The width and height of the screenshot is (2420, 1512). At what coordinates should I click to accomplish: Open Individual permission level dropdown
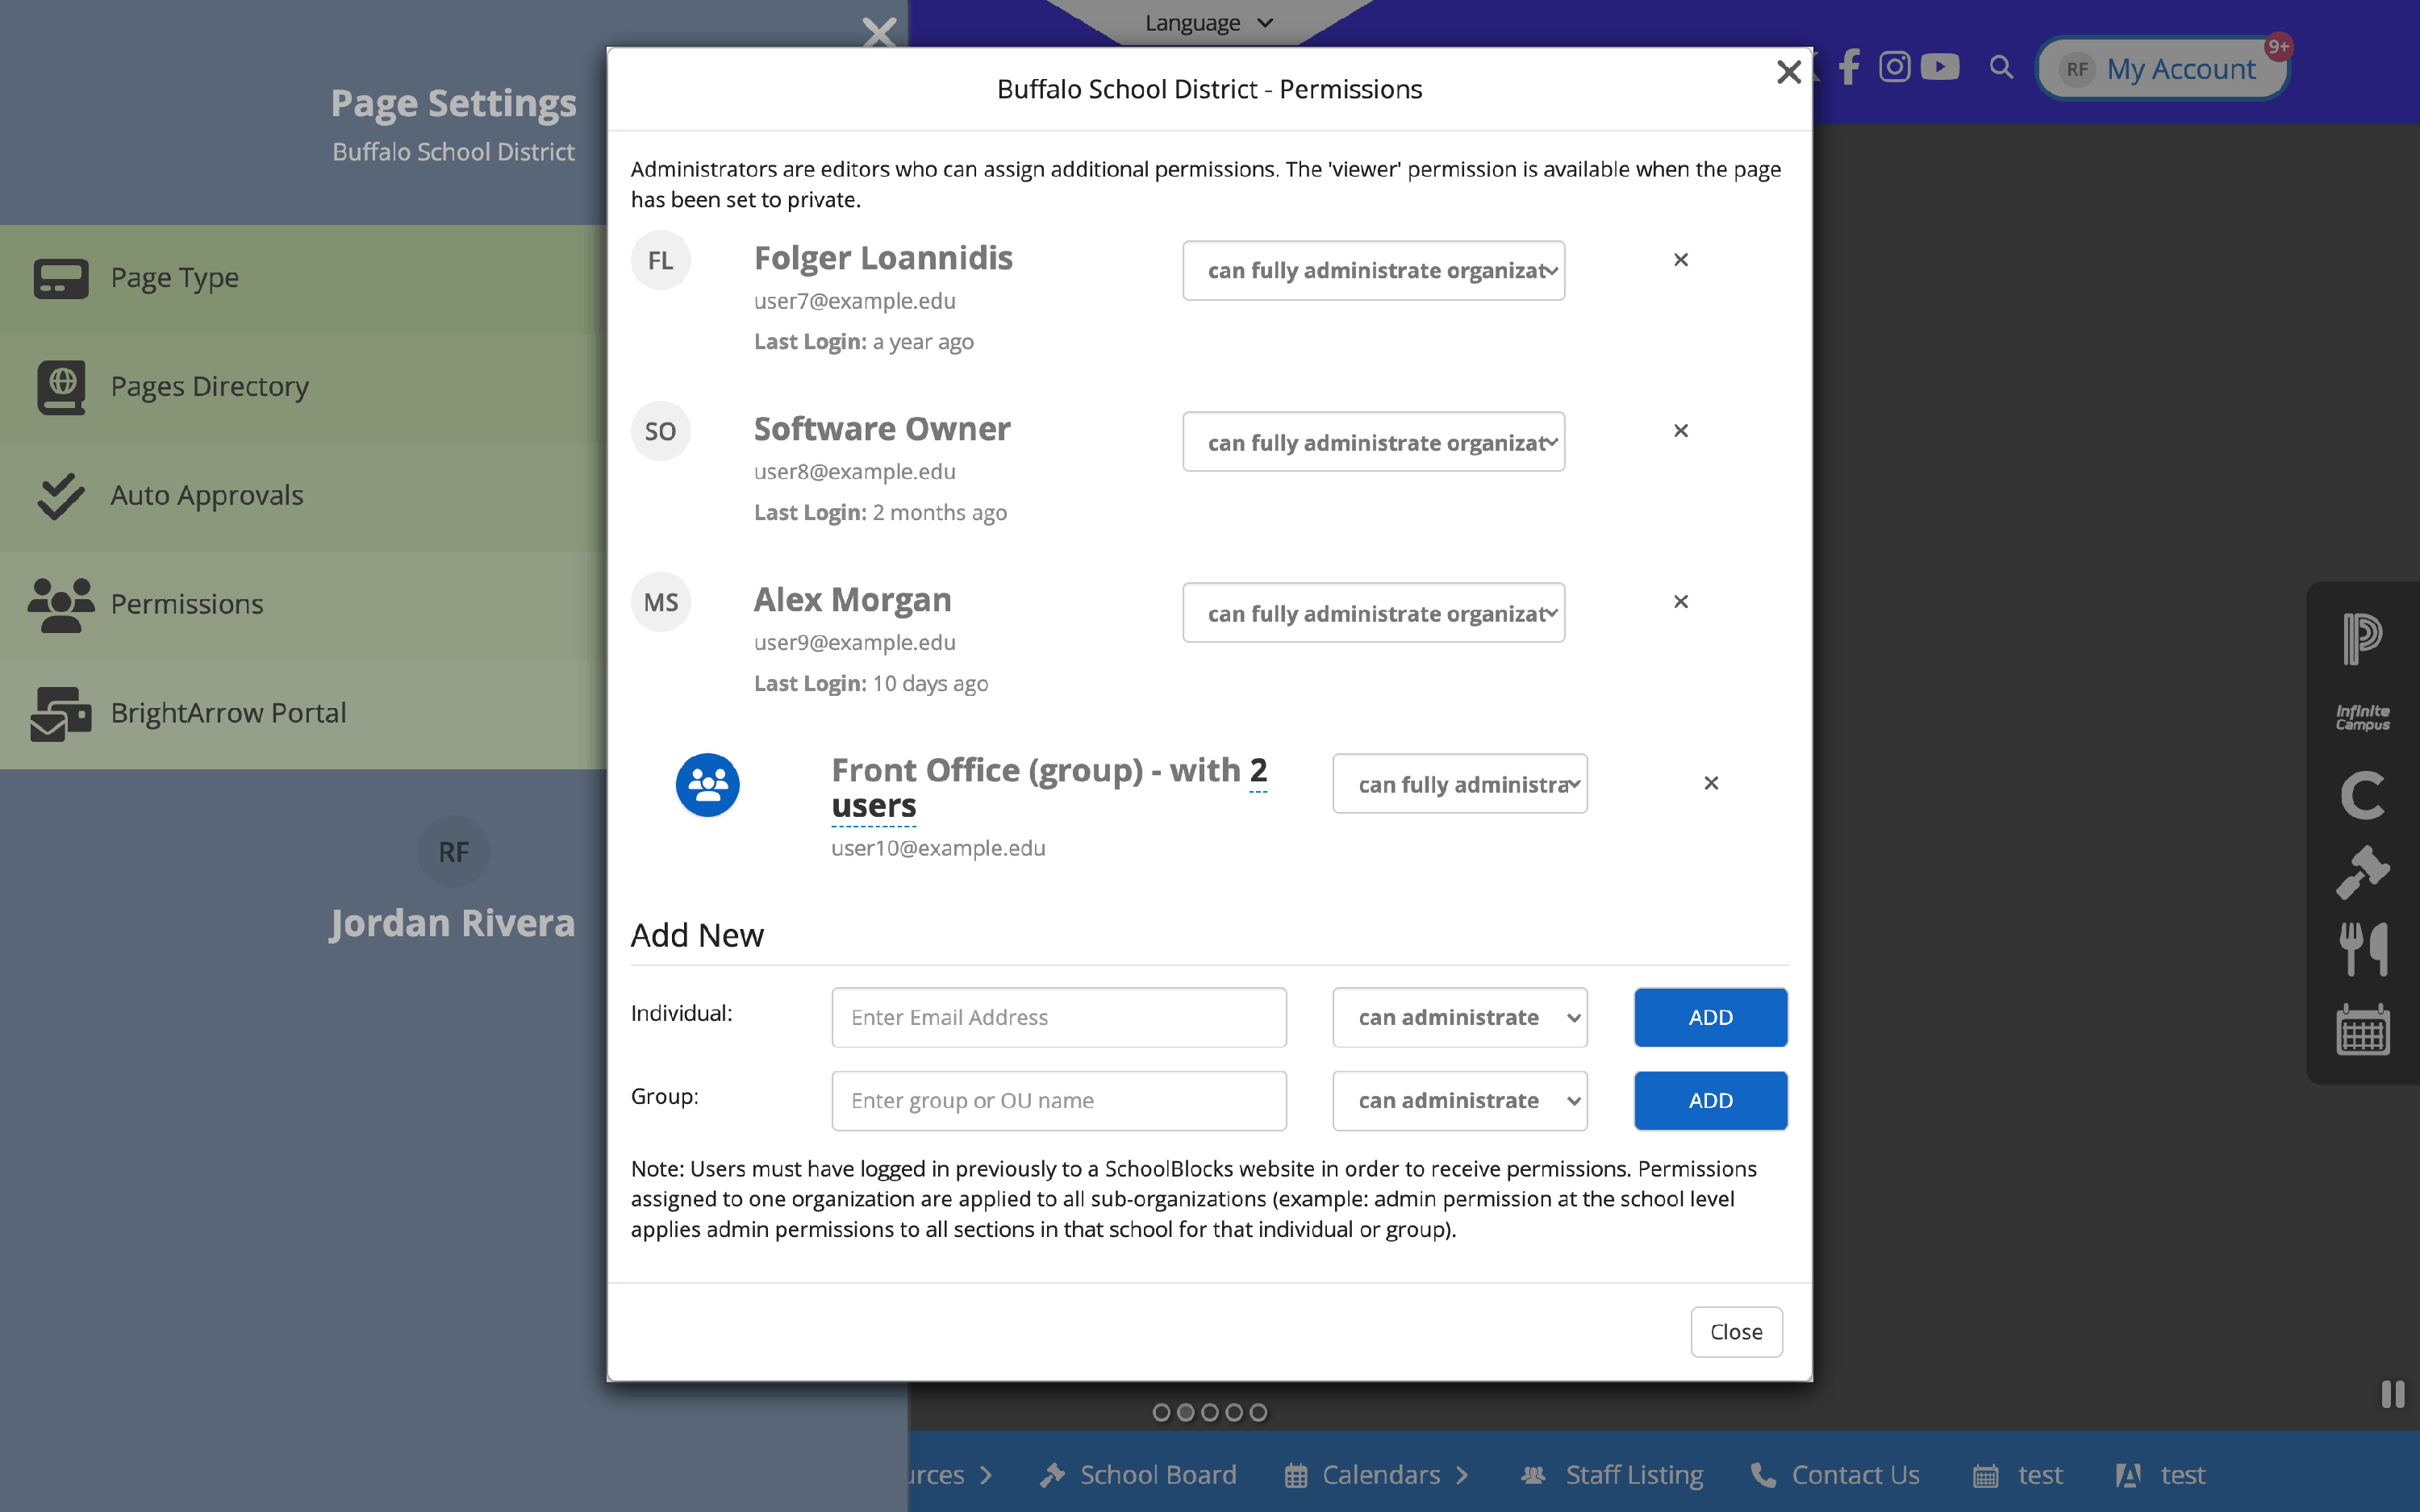point(1460,1018)
